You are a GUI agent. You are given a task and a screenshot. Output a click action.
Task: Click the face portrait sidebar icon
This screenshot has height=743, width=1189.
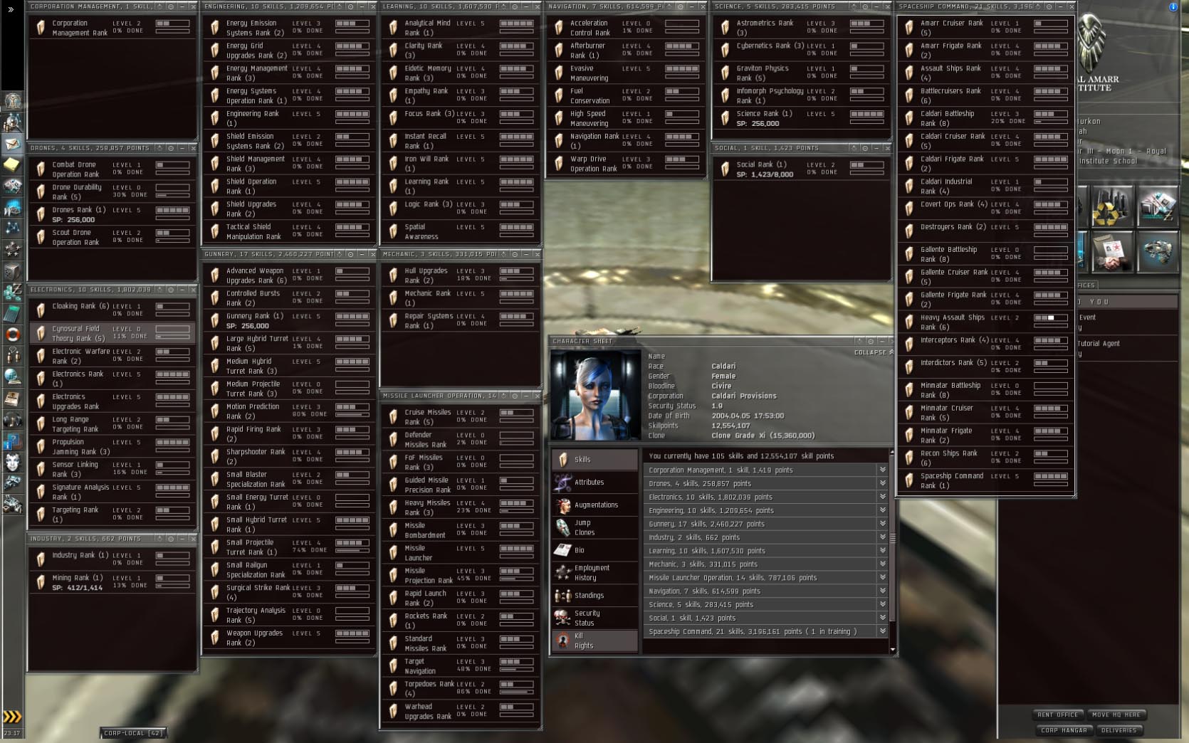click(12, 463)
